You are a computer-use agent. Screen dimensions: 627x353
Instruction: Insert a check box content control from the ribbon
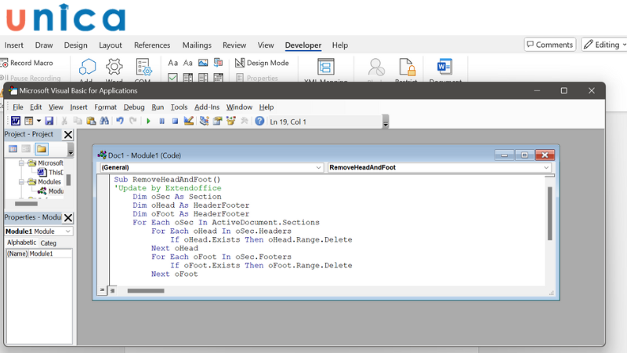pyautogui.click(x=172, y=78)
